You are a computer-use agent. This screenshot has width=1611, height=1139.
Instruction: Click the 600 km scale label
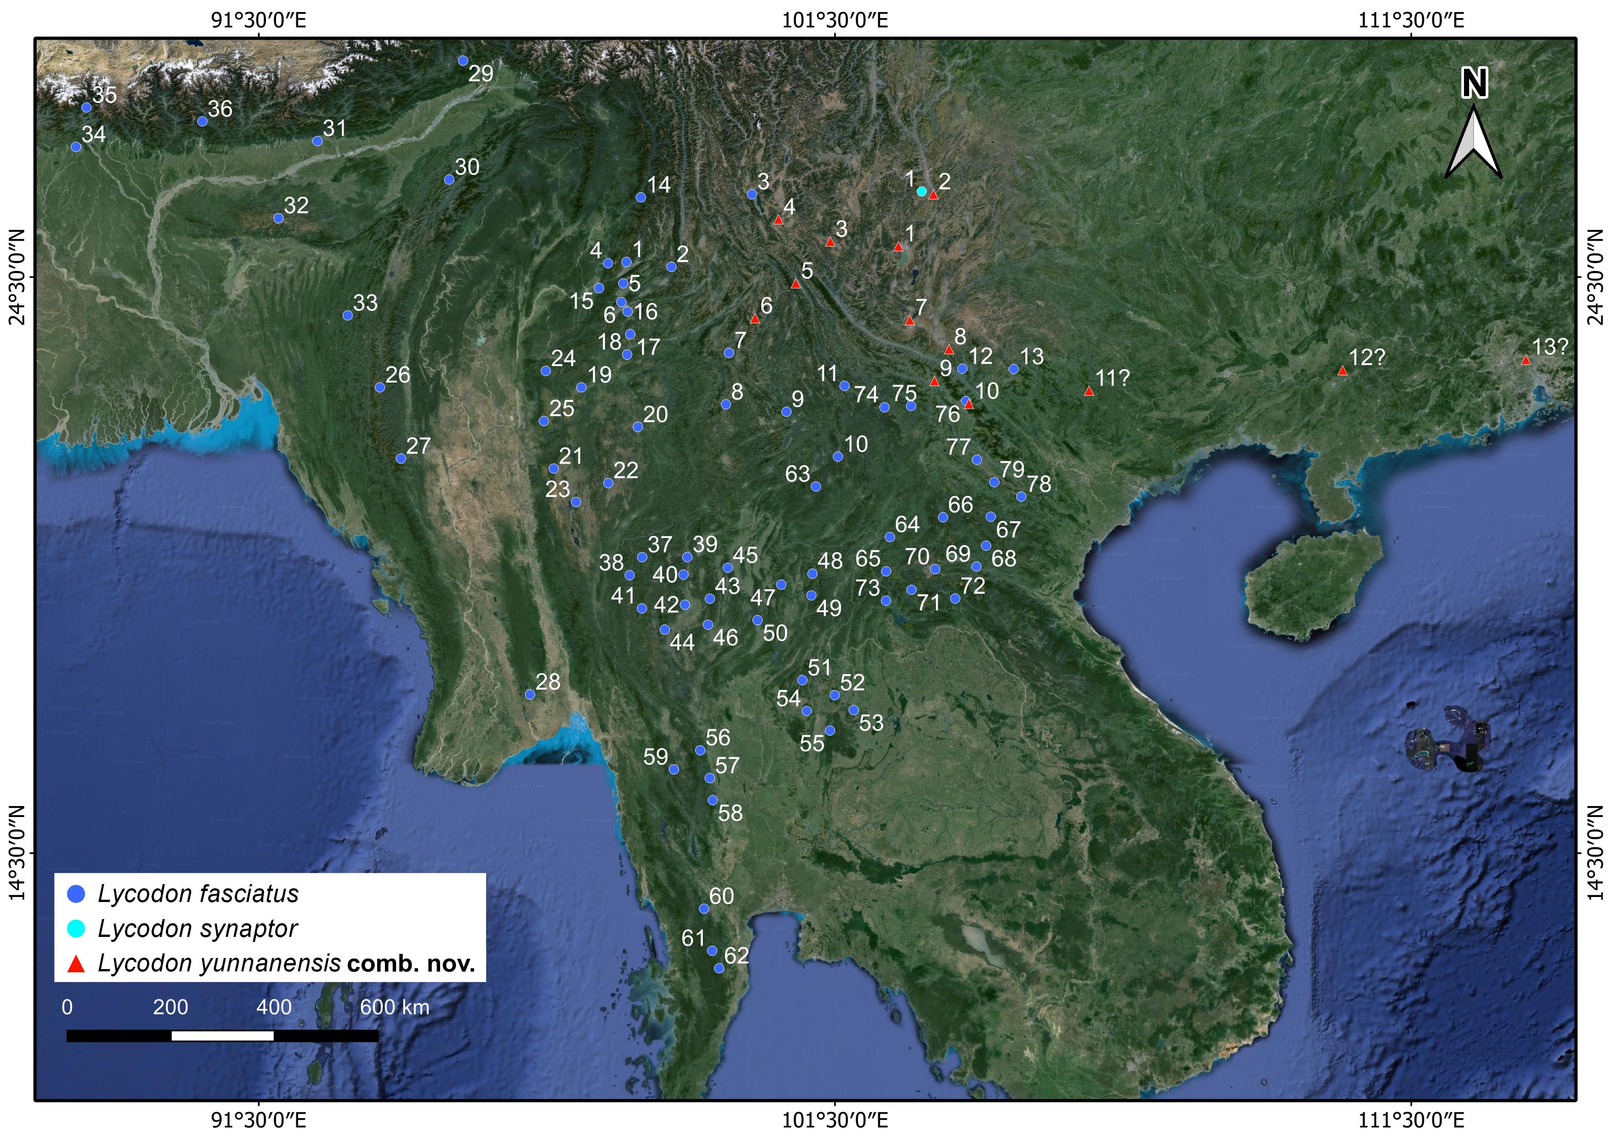(394, 1008)
